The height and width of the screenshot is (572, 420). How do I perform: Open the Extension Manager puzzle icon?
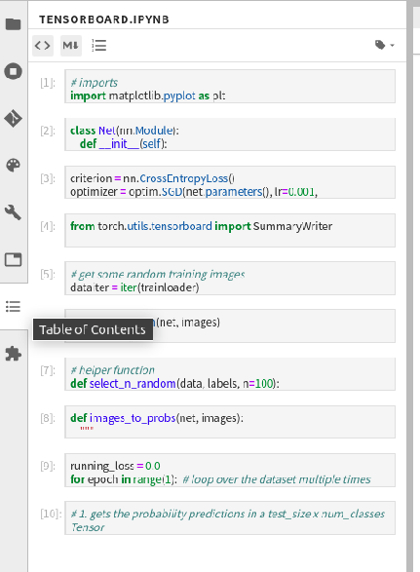click(x=13, y=354)
